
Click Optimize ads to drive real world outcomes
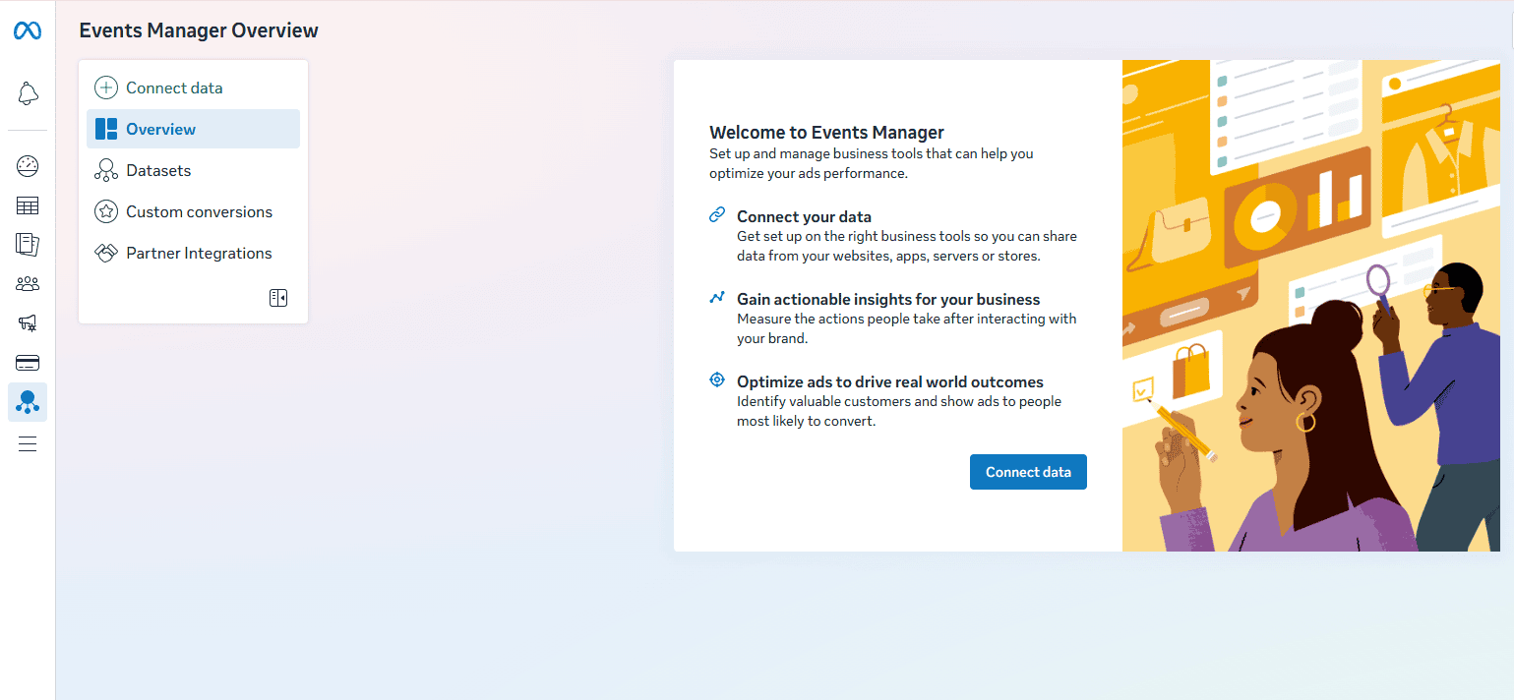[x=890, y=381]
